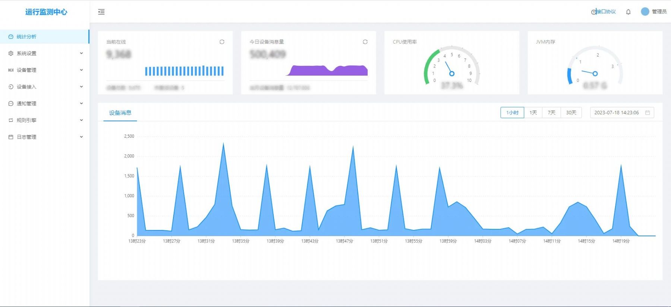
Task: Open the 统计分析 menu item
Action: tap(26, 36)
